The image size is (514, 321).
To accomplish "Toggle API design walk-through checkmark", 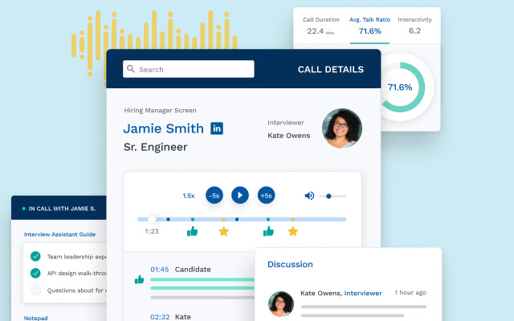I will (x=35, y=273).
